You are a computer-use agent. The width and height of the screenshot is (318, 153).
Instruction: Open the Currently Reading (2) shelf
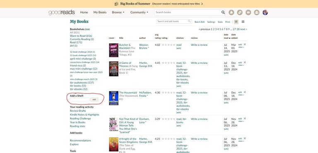pyautogui.click(x=82, y=39)
